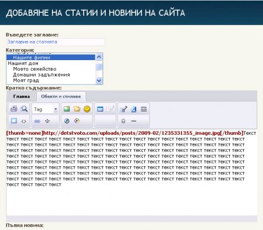Open the styles pencil icon
Viewport: 263px width, 230px height.
(124, 109)
